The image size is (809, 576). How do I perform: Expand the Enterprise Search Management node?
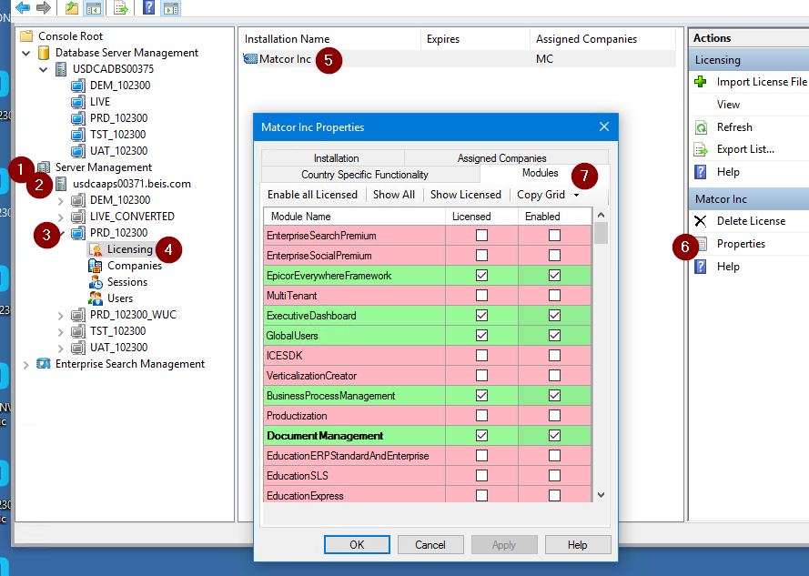[x=25, y=364]
